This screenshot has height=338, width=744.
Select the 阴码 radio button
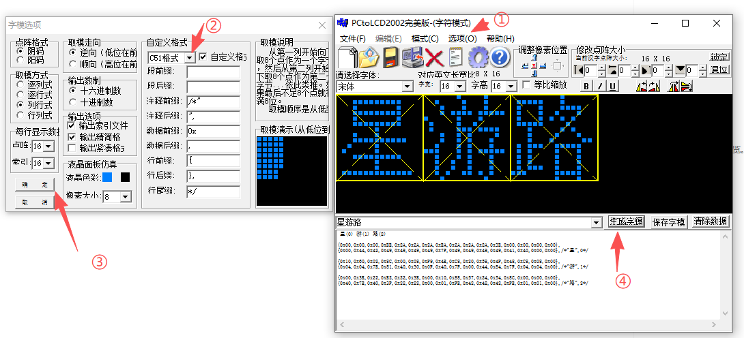pyautogui.click(x=20, y=50)
